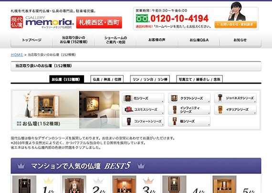Switch to the 仏具 / 神具 / 位牌 tab
The image size is (272, 193).
click(107, 79)
